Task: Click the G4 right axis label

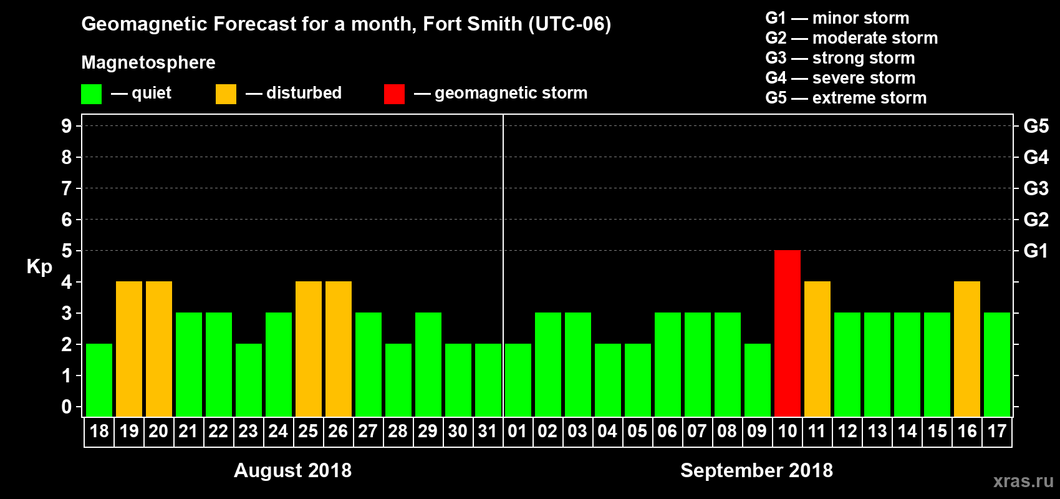Action: (1036, 157)
